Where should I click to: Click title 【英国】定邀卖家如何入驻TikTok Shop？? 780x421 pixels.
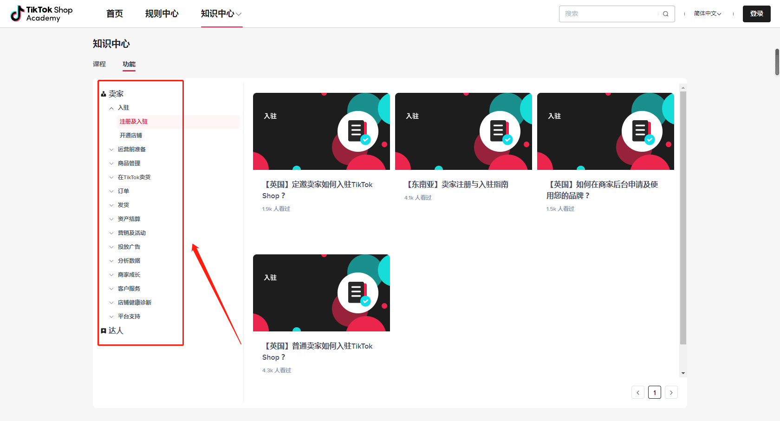tap(318, 190)
